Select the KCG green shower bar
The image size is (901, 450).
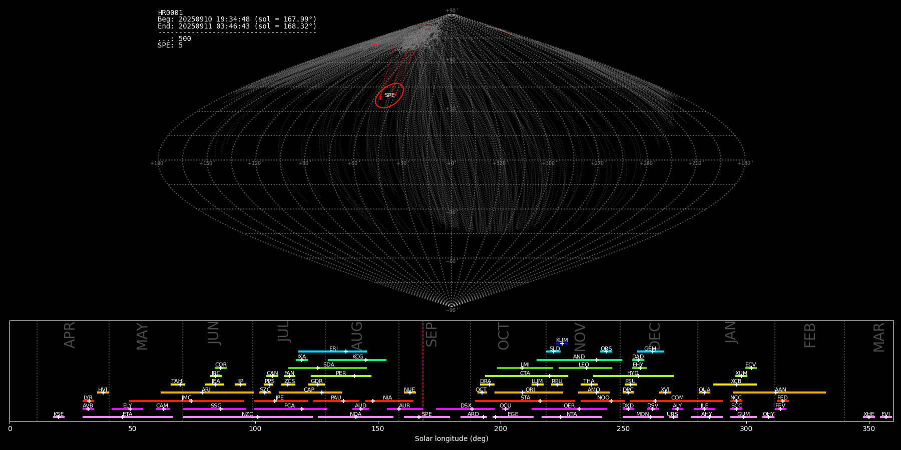357,360
